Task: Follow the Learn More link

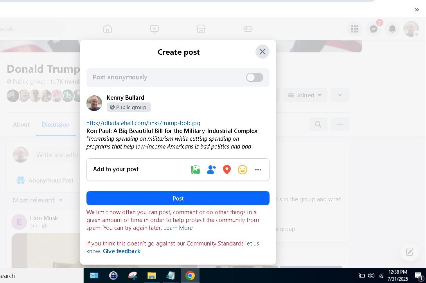Action: click(178, 228)
